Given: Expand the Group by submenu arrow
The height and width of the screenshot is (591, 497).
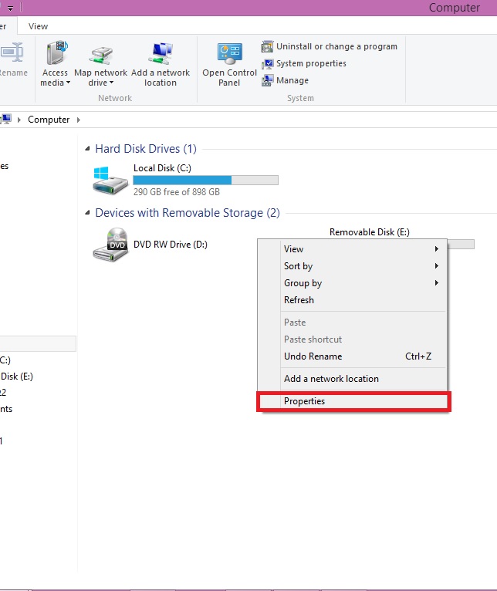Looking at the screenshot, I should [x=436, y=282].
